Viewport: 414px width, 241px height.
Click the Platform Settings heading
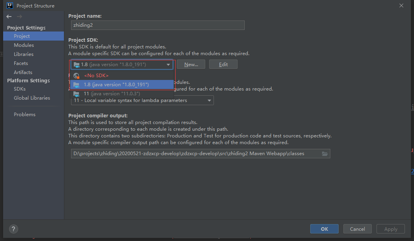click(28, 81)
